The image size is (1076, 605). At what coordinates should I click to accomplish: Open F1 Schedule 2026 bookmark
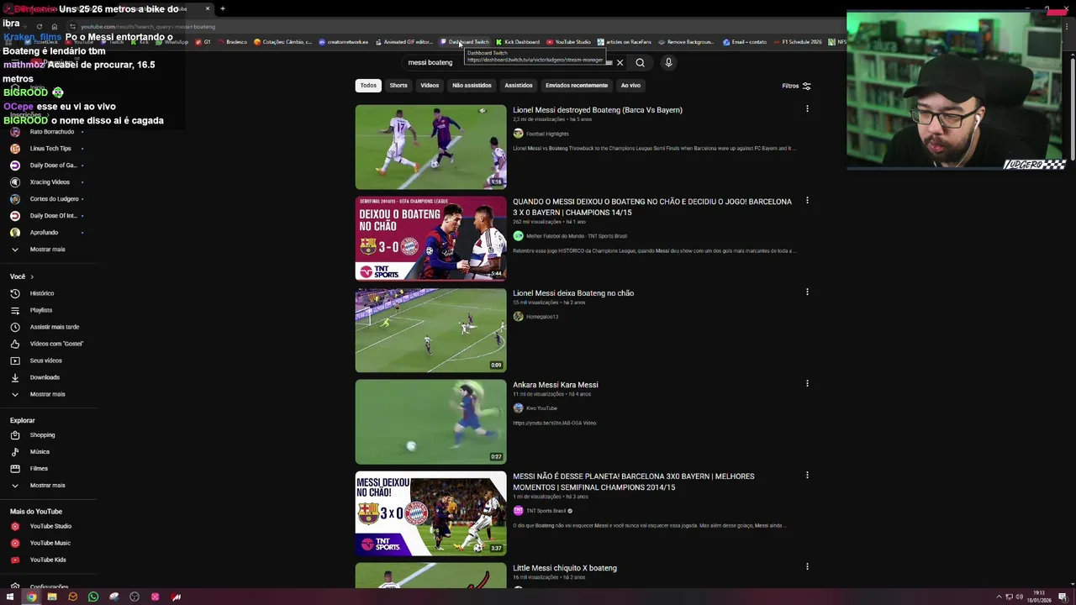[798, 42]
